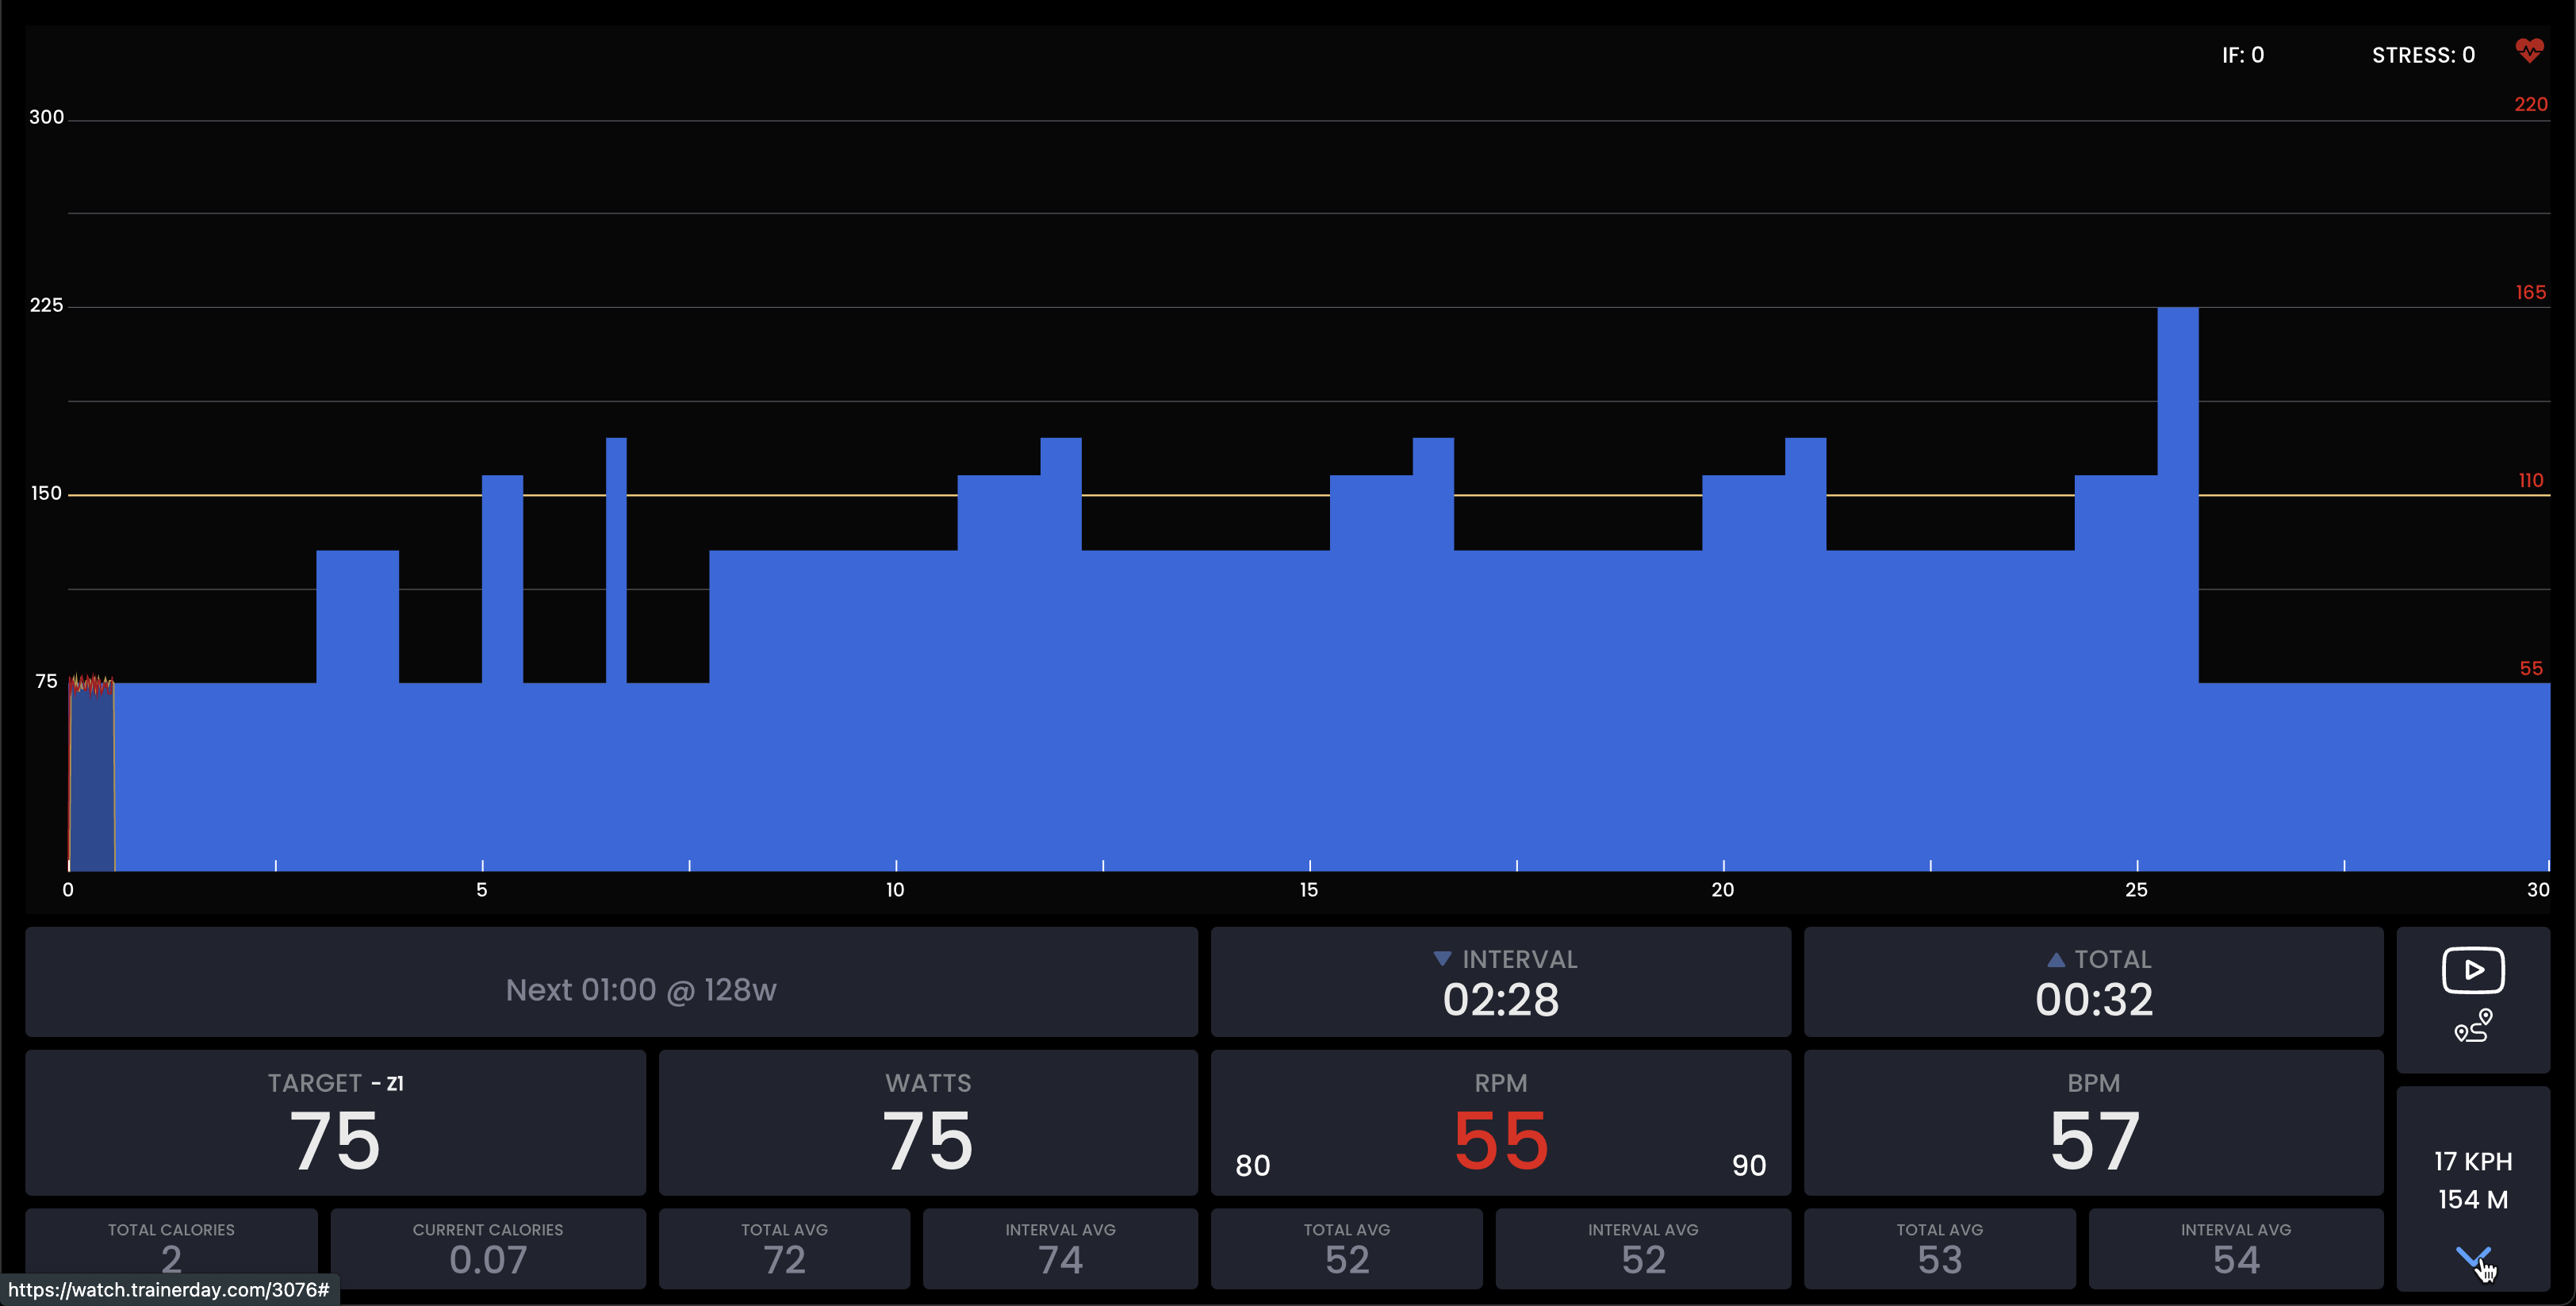The height and width of the screenshot is (1306, 2576).
Task: Click the RPM lower bound 80
Action: pyautogui.click(x=1252, y=1166)
